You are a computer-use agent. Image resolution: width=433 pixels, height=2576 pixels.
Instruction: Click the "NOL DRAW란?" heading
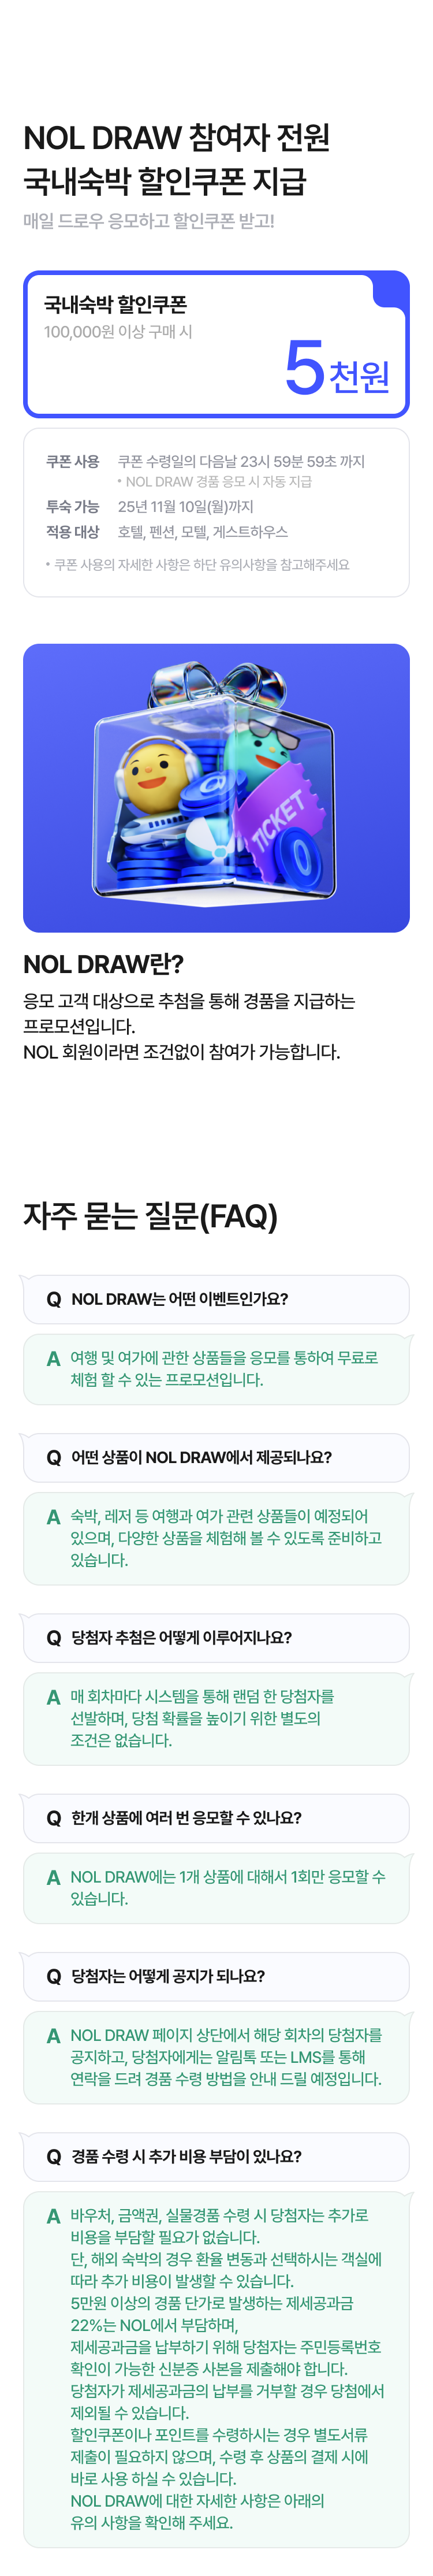[104, 964]
